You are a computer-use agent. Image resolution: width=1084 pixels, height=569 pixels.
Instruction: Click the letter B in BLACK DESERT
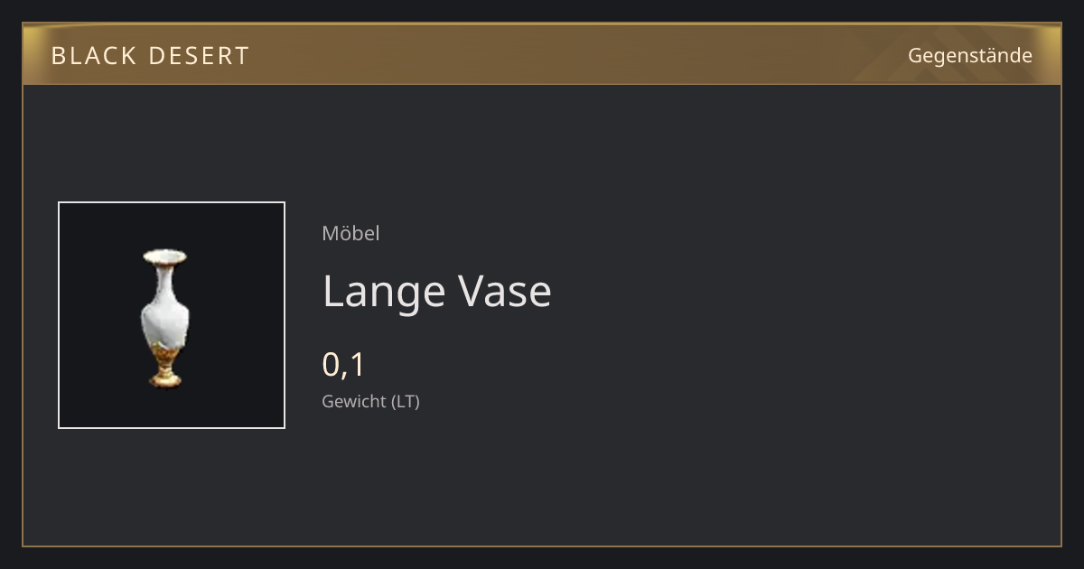click(x=59, y=56)
